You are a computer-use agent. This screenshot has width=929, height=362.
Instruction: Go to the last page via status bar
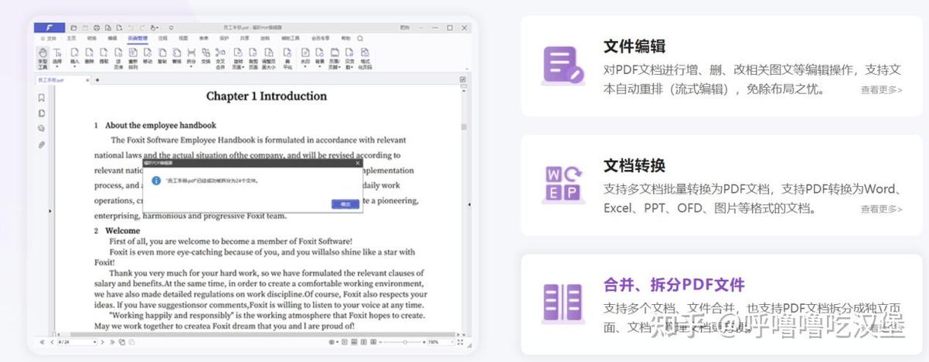(x=112, y=342)
